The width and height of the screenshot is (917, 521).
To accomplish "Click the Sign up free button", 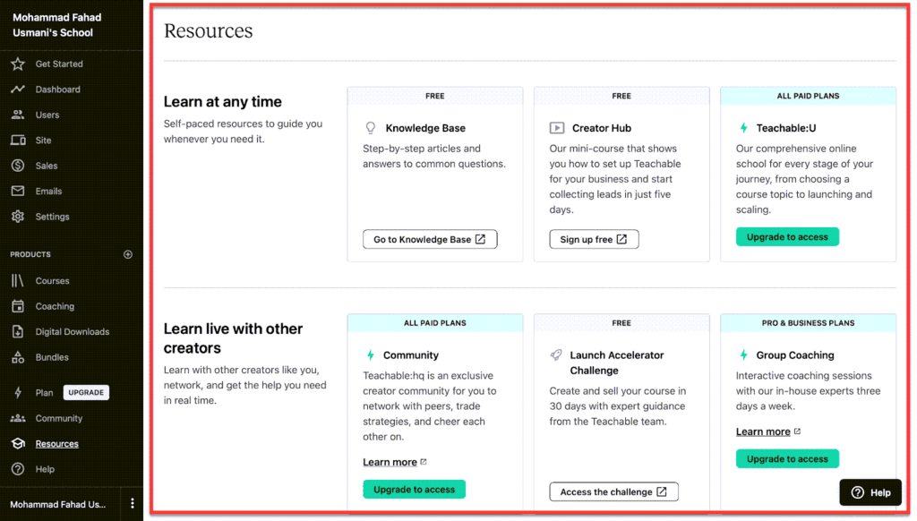I will (594, 239).
